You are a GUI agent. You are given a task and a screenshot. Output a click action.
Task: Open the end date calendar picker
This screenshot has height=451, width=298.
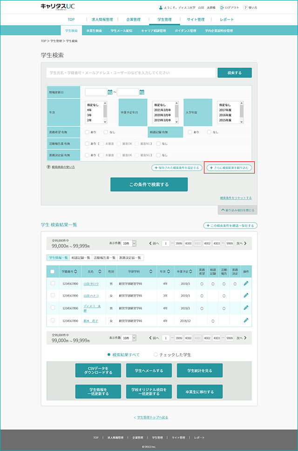coord(142,92)
